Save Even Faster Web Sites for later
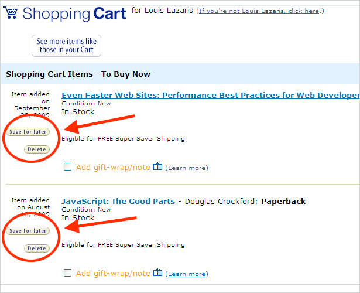This screenshot has width=360, height=293. coord(28,132)
